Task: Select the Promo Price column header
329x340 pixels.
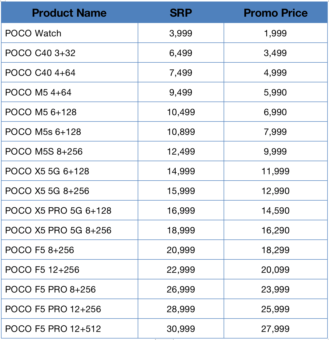Action: click(x=276, y=13)
